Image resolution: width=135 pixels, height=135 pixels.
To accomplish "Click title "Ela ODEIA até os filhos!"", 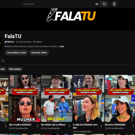I will [53, 125].
